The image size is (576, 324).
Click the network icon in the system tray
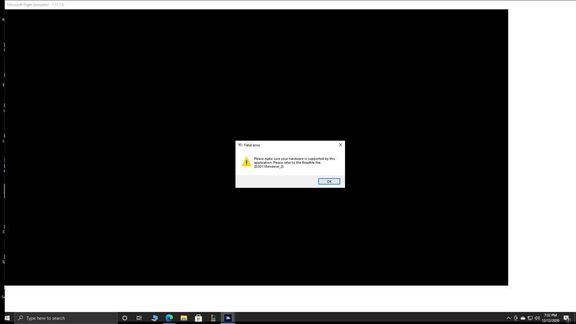(530, 318)
